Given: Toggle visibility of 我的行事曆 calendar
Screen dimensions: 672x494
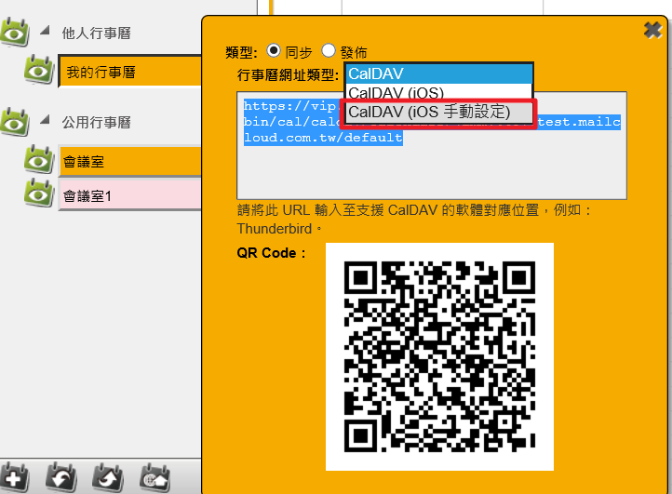Looking at the screenshot, I should pos(39,69).
